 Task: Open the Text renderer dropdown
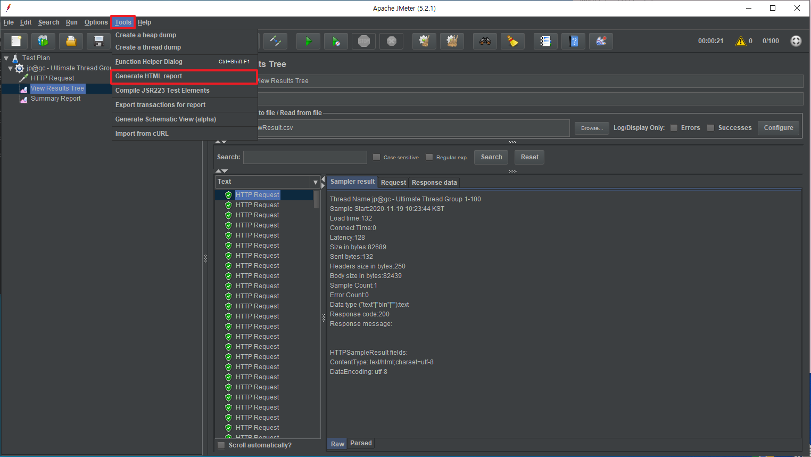tap(315, 182)
